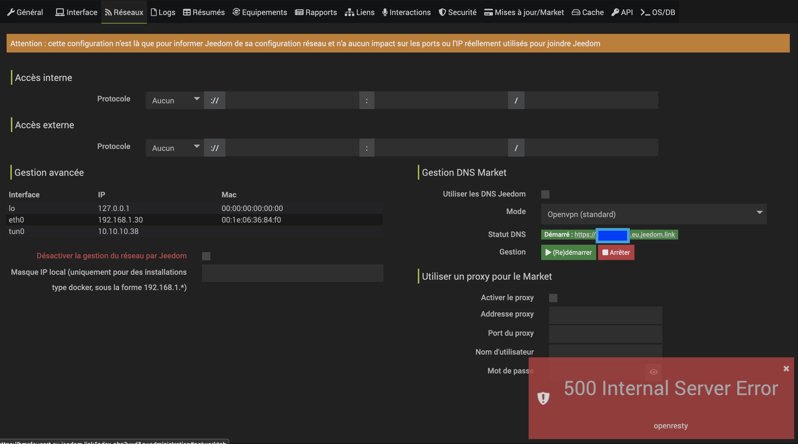Click the sitemap icon beside Liens
The height and width of the screenshot is (444, 798).
click(349, 12)
